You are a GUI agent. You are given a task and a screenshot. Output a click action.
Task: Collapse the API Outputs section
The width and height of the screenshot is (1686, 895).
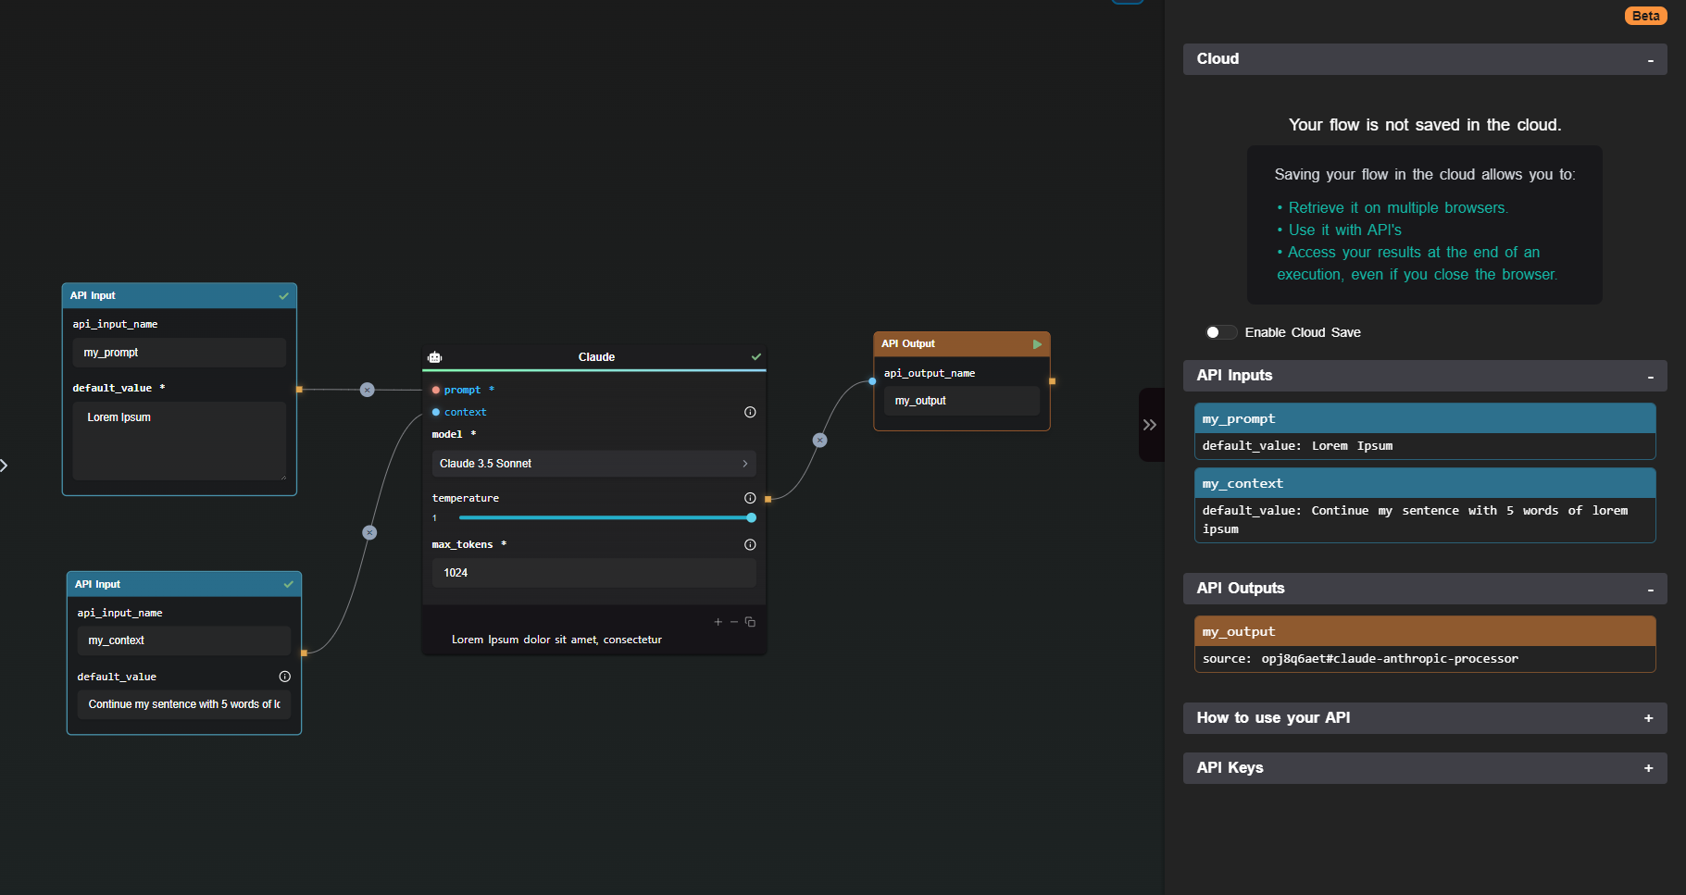(x=1650, y=590)
